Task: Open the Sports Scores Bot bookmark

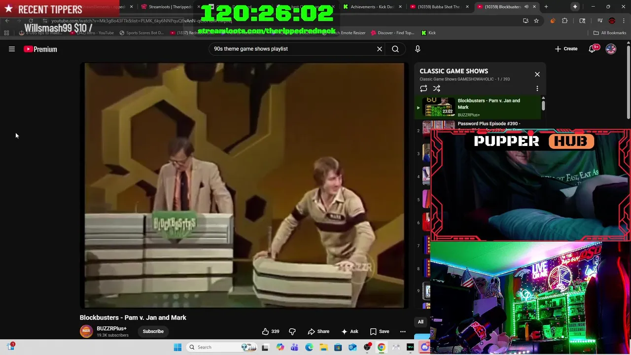Action: click(141, 33)
